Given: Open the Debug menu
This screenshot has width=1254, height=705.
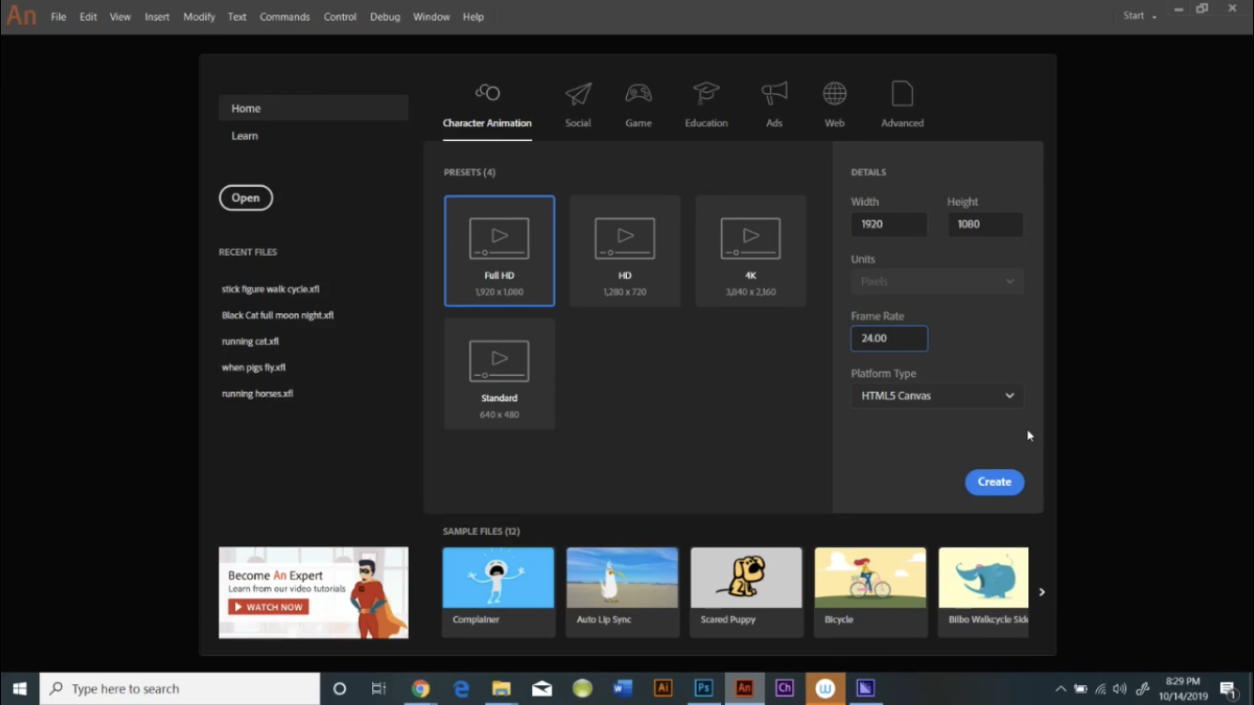Looking at the screenshot, I should pos(385,17).
